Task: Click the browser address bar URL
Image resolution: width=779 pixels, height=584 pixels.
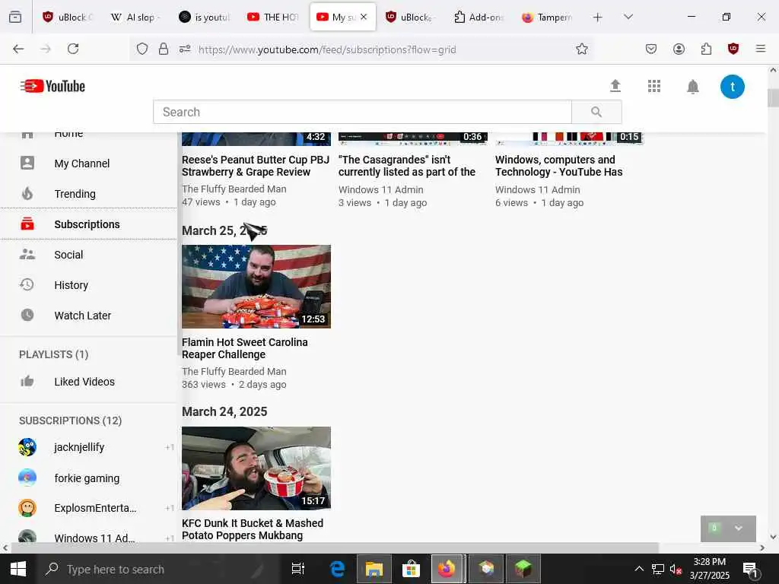Action: click(x=327, y=49)
